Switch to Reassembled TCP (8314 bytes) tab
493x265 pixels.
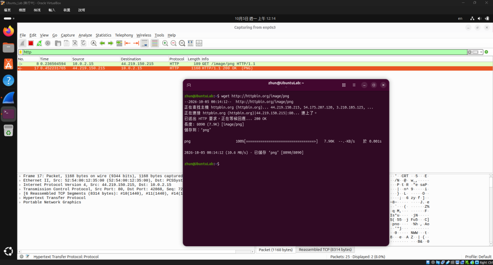pos(325,250)
